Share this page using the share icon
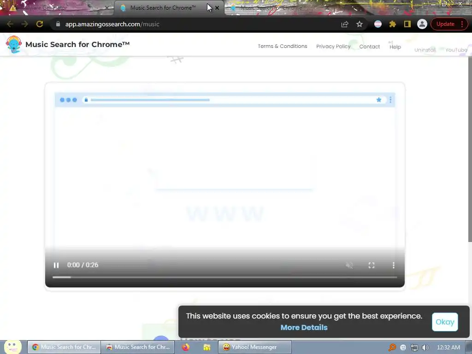The width and height of the screenshot is (472, 354). click(x=345, y=24)
